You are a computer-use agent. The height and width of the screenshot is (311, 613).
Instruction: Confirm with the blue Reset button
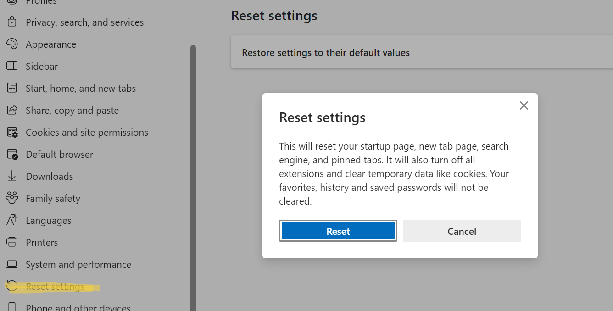pyautogui.click(x=338, y=231)
